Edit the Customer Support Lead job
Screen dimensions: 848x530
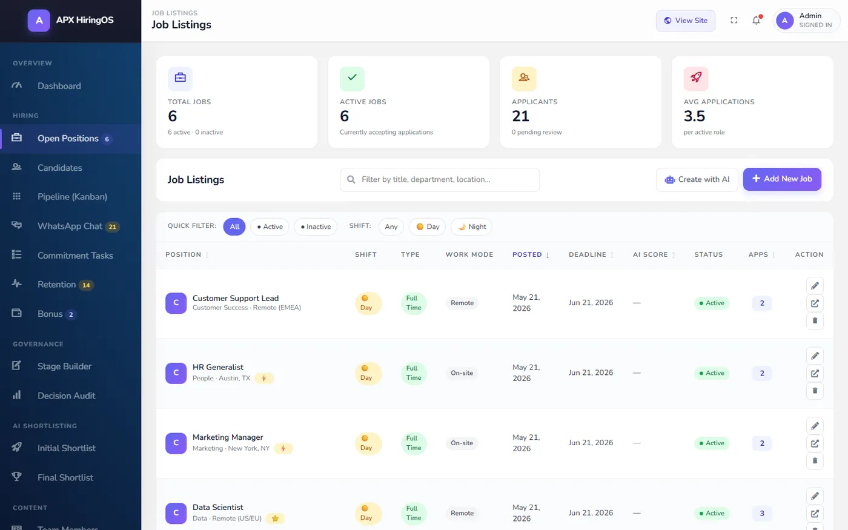(815, 286)
